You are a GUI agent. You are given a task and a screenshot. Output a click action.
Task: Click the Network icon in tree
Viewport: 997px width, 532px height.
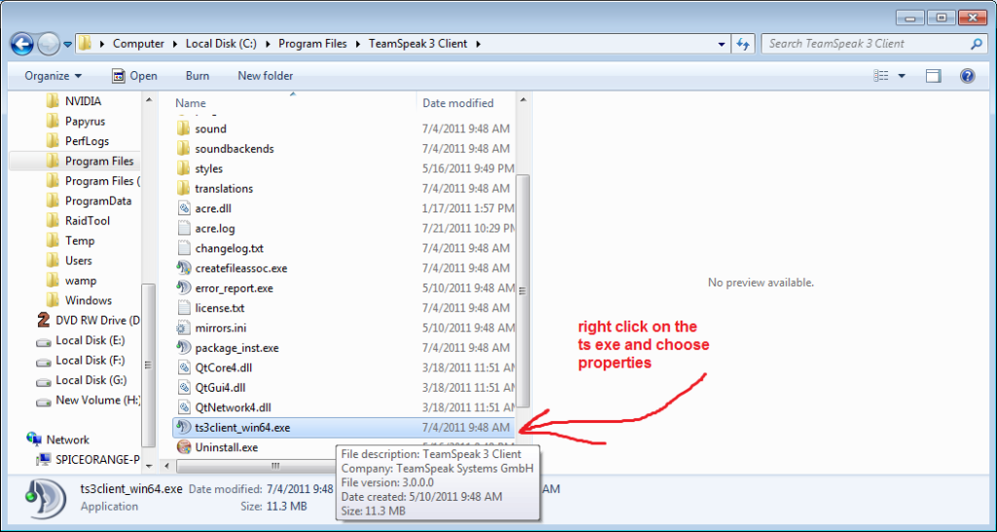pyautogui.click(x=34, y=439)
